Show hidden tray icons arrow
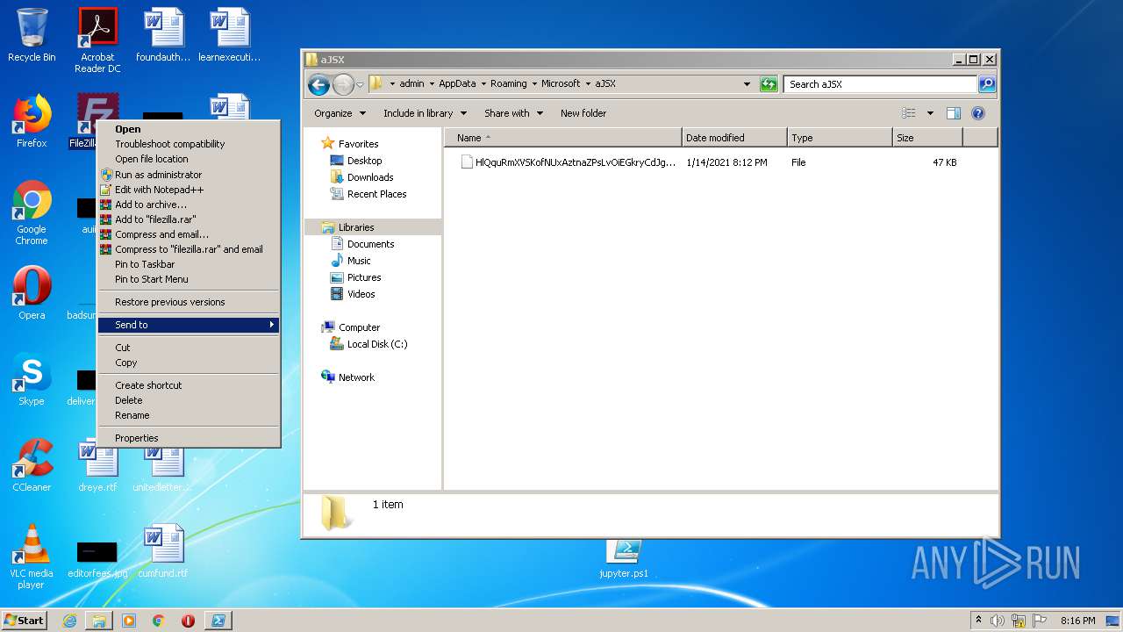Viewport: 1123px width, 632px height. (979, 620)
